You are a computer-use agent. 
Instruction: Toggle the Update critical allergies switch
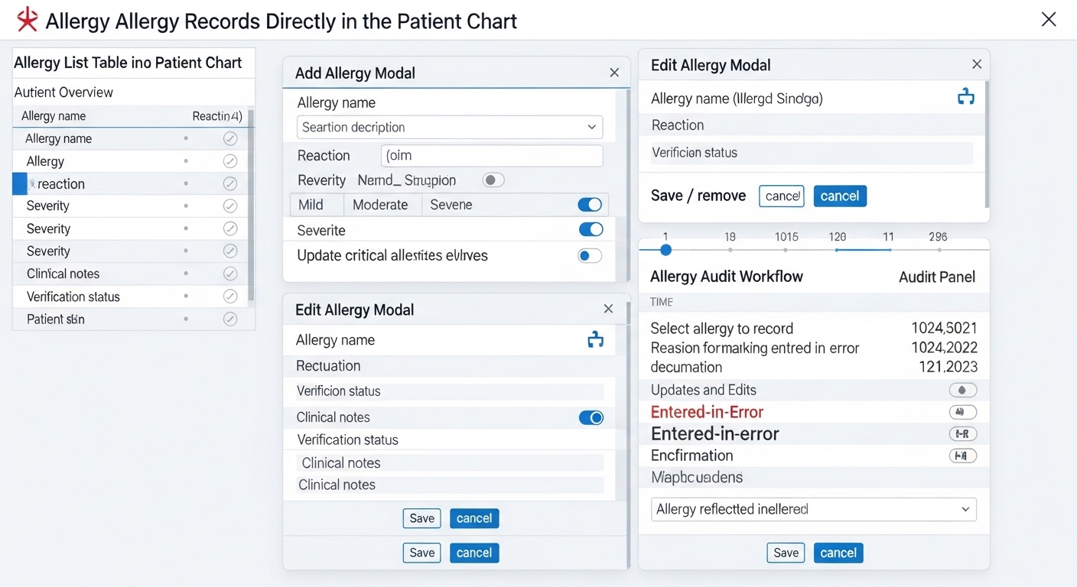(x=590, y=255)
